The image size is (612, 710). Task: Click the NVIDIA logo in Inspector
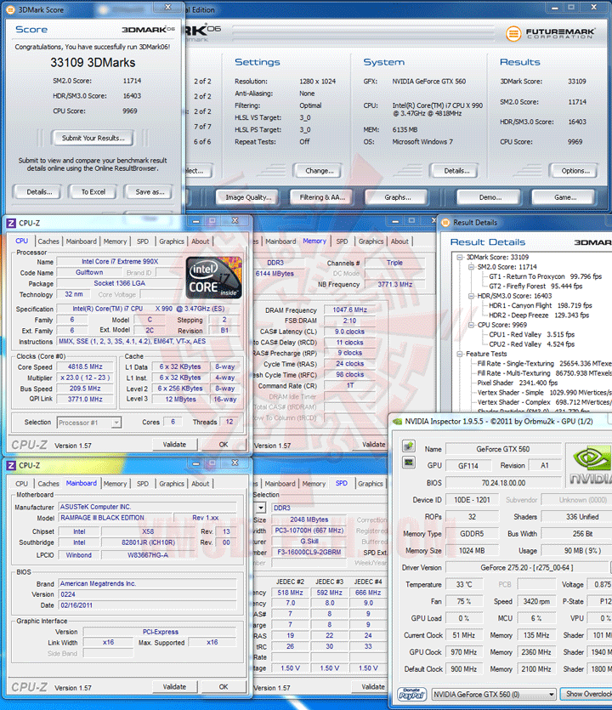(591, 464)
